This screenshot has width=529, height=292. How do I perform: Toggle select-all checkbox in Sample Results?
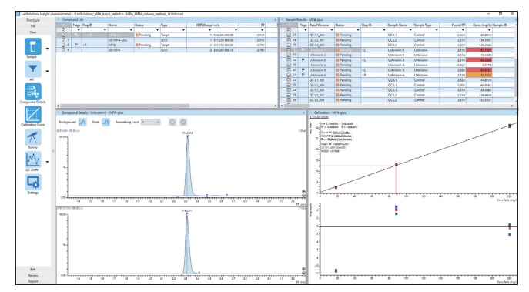pyautogui.click(x=289, y=30)
